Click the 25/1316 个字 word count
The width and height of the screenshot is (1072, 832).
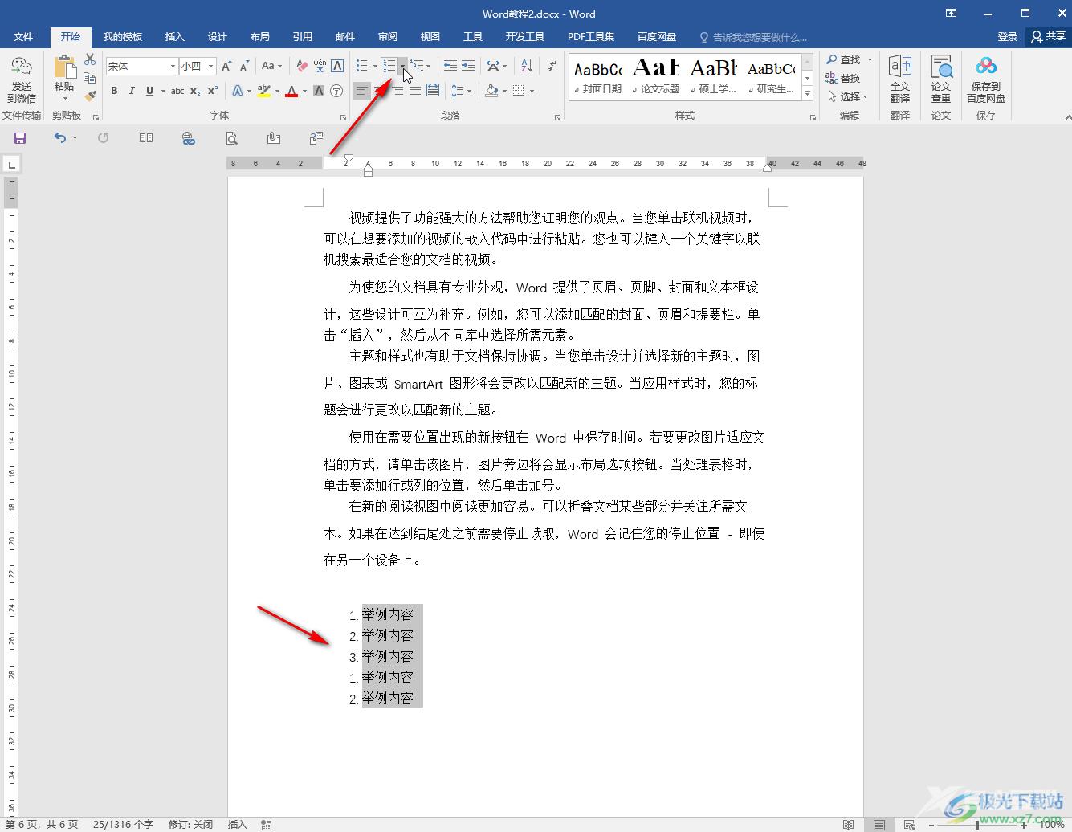(123, 825)
